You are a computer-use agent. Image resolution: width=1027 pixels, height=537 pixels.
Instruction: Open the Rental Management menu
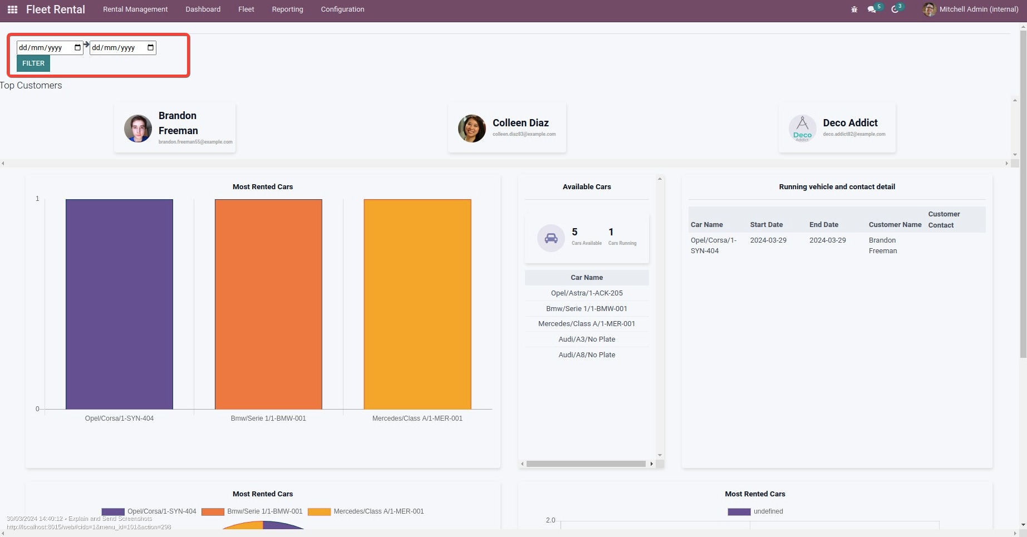click(135, 9)
